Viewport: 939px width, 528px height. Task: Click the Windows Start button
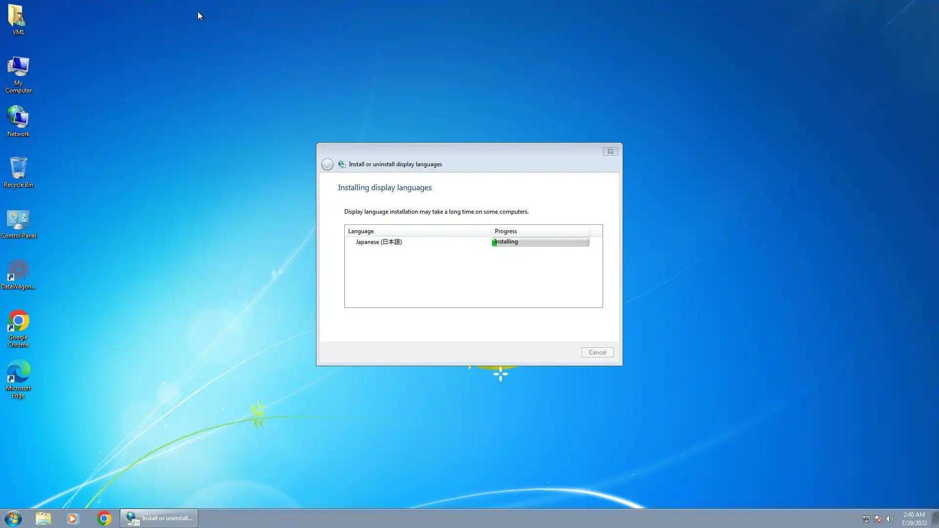point(13,518)
